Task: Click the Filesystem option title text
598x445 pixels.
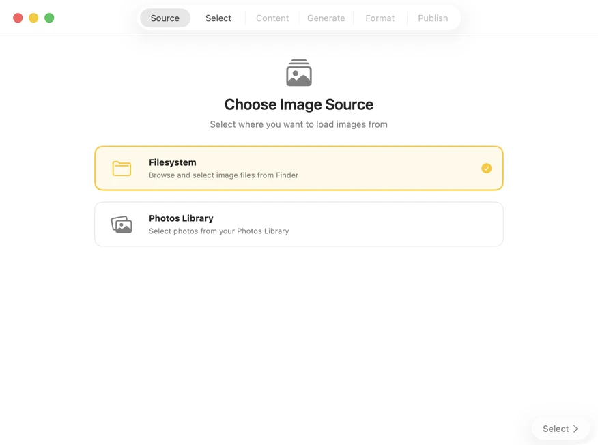Action: click(173, 162)
